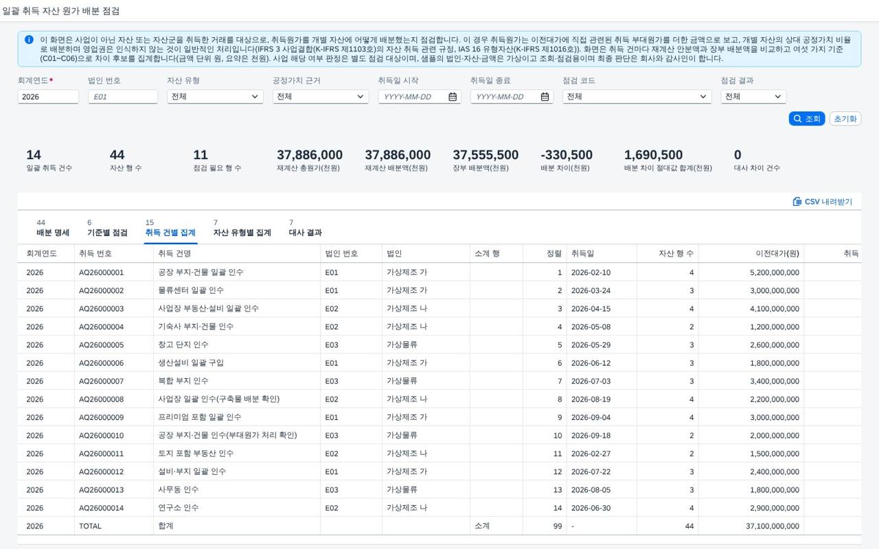Screen dimensions: 879x549
Task: Click the 점검 필요 행 수 KPI value 11
Action: [201, 155]
